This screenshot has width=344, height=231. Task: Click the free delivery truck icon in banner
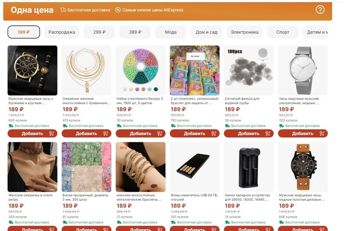63,10
